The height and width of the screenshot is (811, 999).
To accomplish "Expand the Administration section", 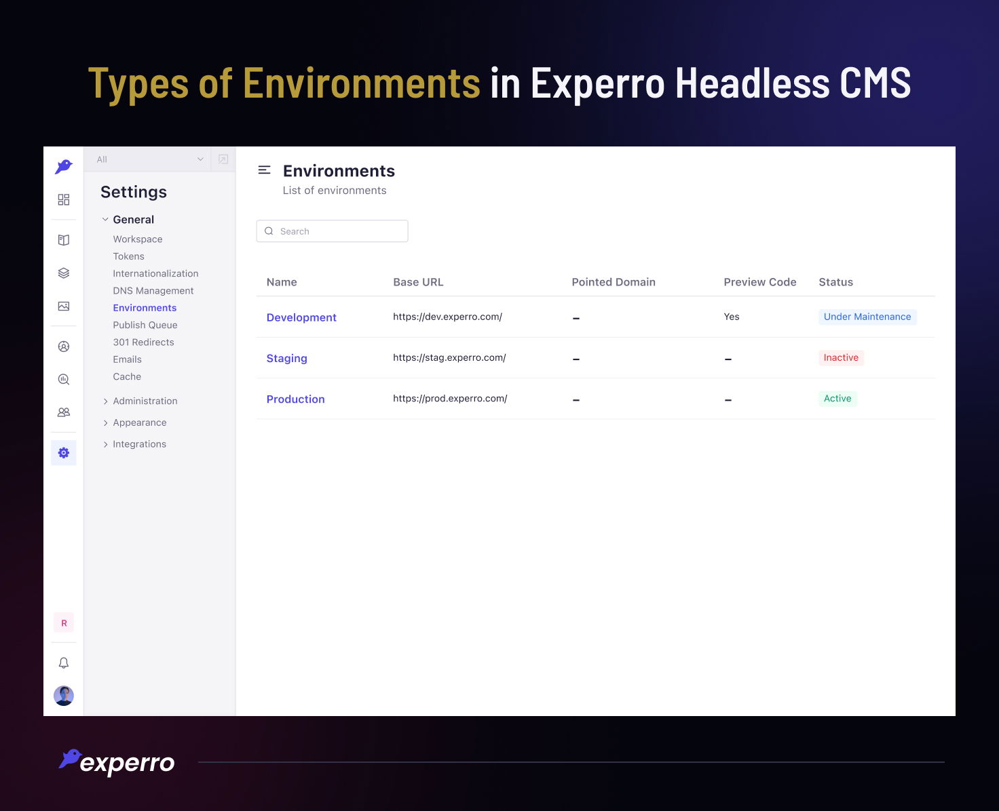I will point(145,401).
